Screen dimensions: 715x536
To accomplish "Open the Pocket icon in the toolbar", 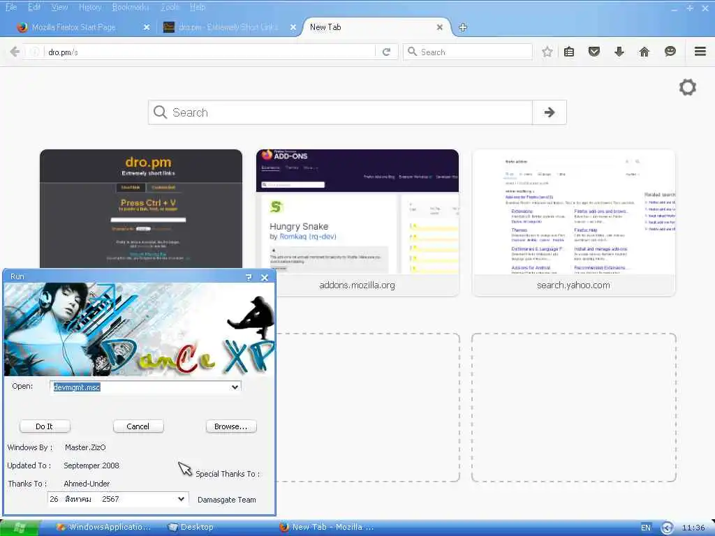I will [594, 52].
